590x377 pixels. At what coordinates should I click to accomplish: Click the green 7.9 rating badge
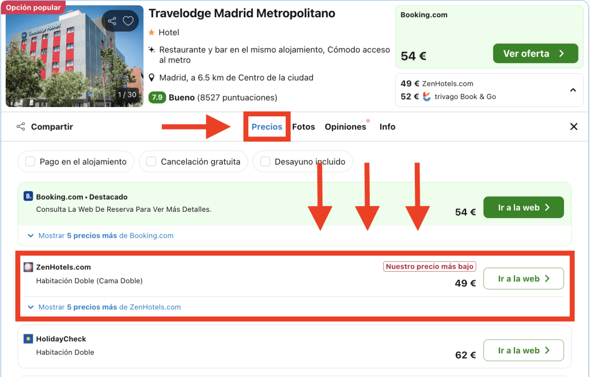pyautogui.click(x=157, y=97)
